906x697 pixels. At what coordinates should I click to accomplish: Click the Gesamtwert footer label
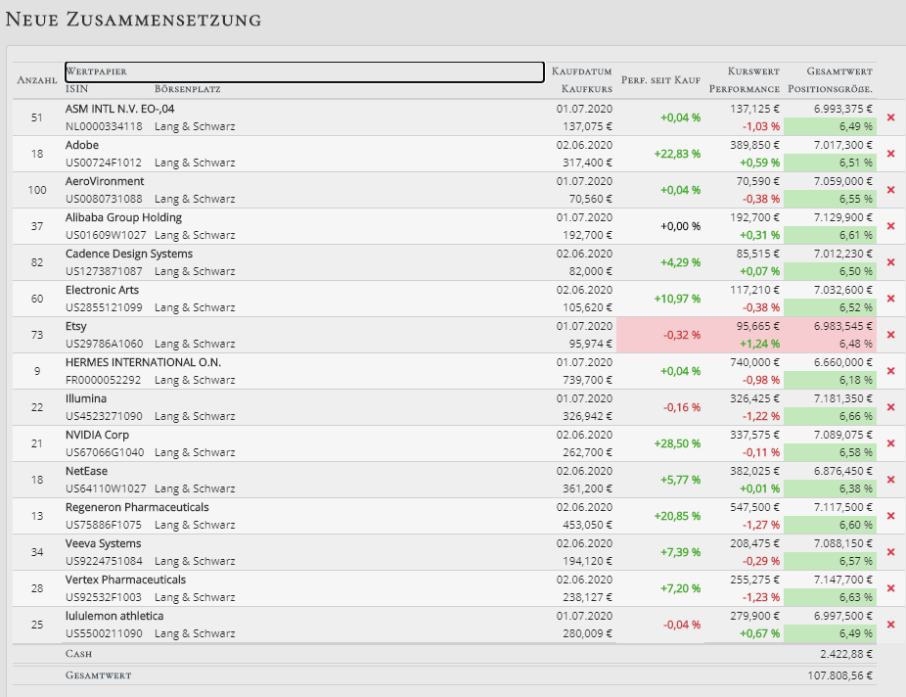click(98, 675)
